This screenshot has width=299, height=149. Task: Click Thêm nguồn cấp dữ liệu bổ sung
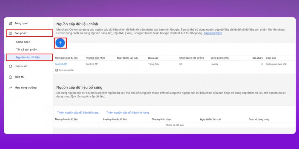click(x=78, y=113)
